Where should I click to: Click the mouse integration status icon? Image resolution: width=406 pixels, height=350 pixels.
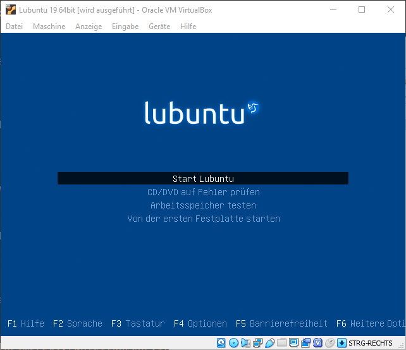pos(330,343)
